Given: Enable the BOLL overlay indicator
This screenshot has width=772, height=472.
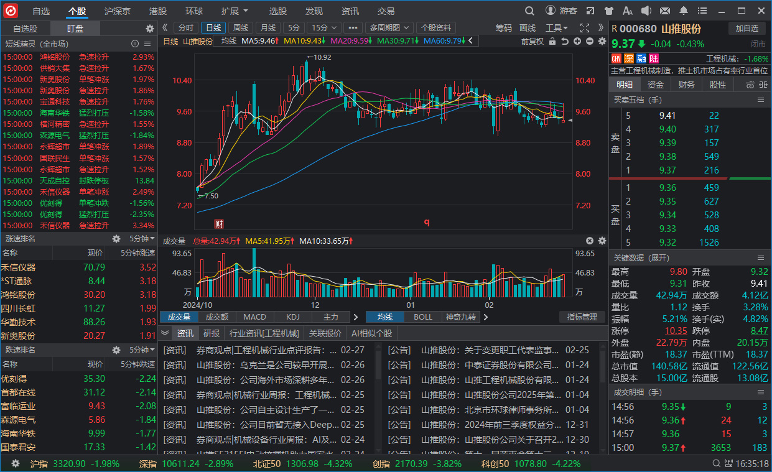Looking at the screenshot, I should [423, 317].
